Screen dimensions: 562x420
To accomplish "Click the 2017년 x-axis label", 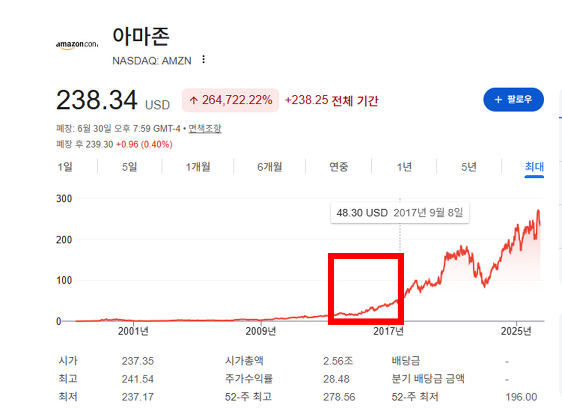I will (389, 331).
